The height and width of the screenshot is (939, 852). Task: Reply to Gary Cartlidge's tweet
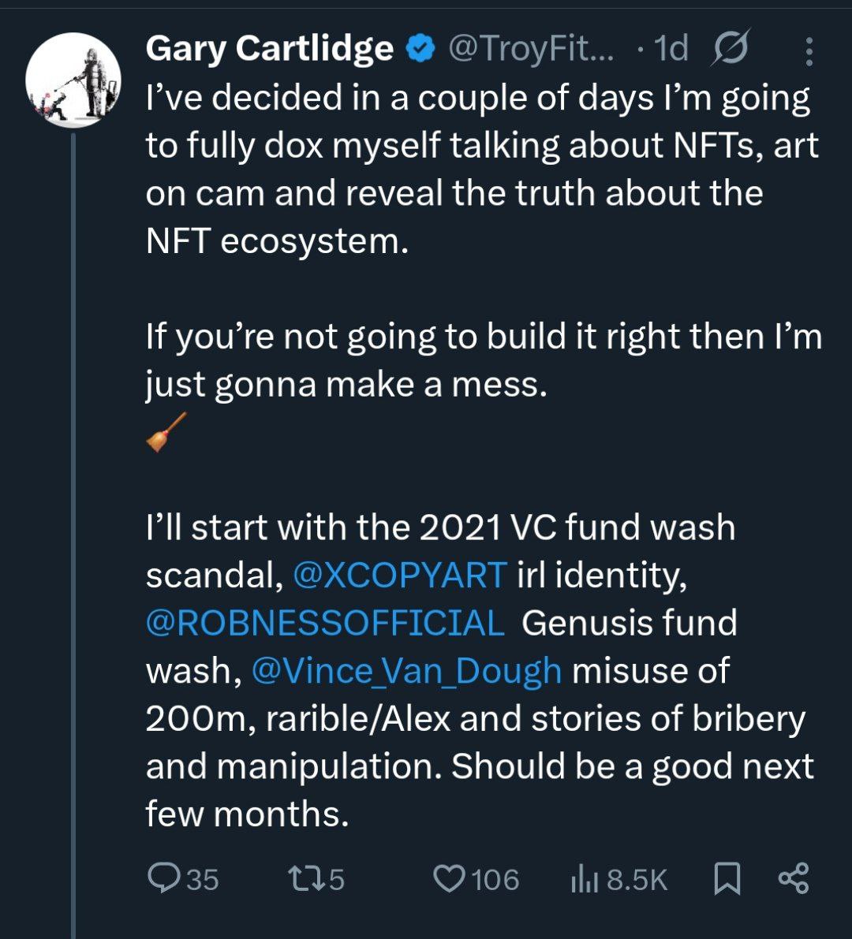(x=164, y=878)
